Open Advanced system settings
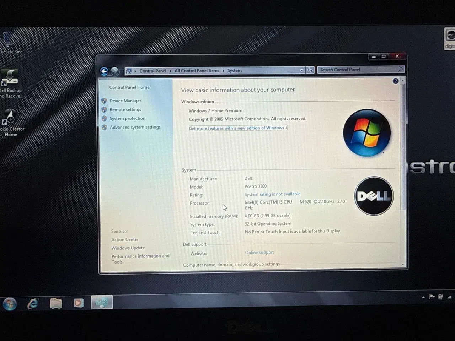The height and width of the screenshot is (341, 455). tap(135, 127)
